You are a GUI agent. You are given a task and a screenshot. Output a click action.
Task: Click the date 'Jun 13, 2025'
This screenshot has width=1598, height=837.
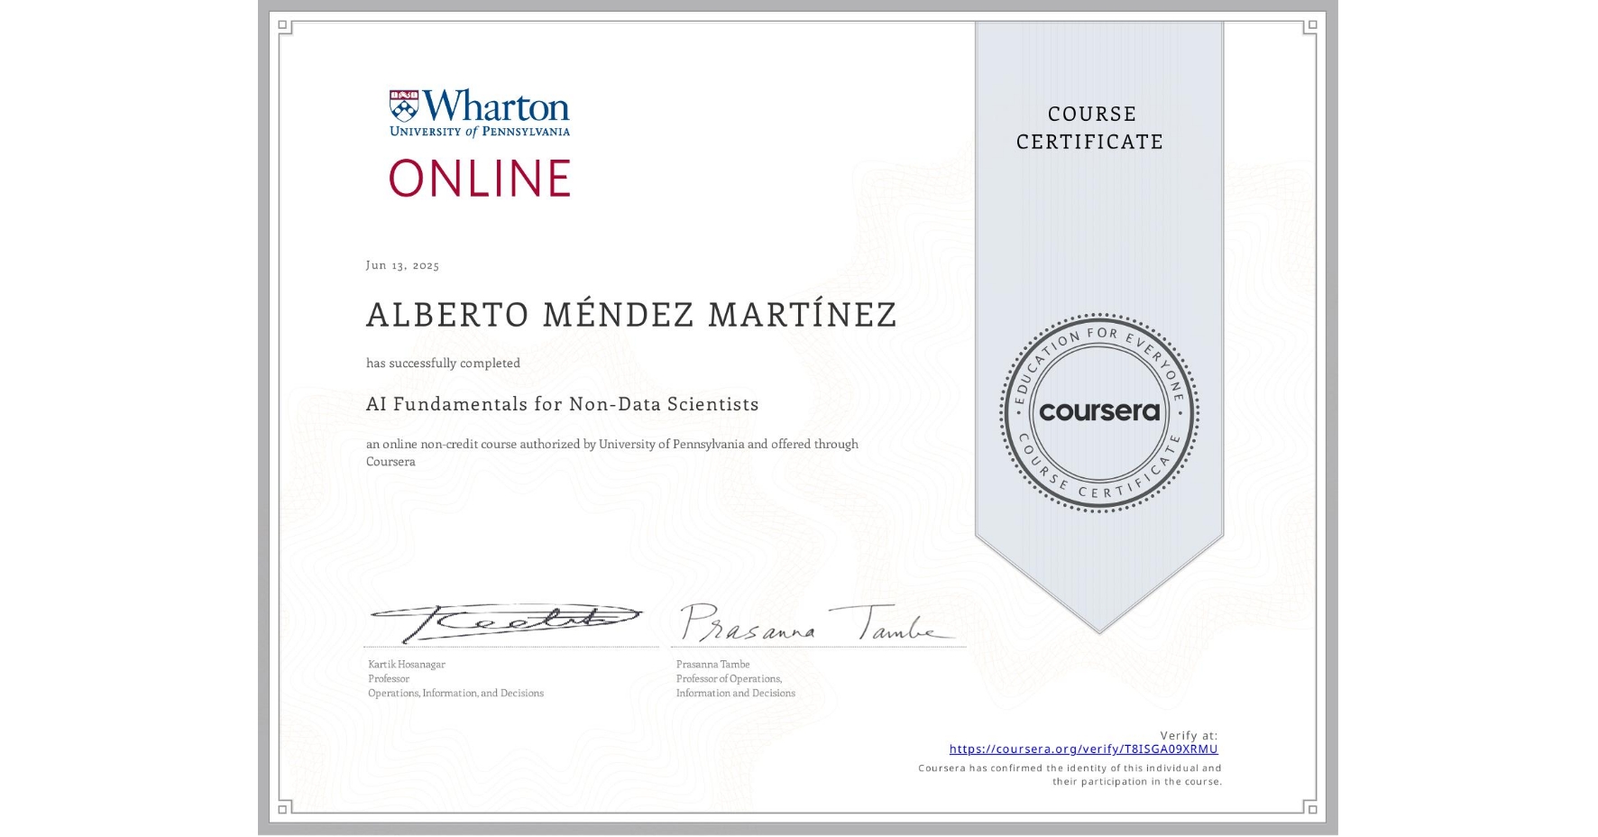402,265
